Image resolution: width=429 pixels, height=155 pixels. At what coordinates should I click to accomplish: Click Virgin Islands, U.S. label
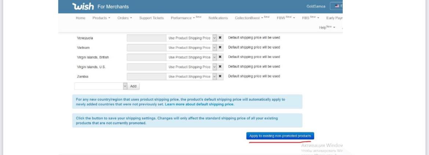pyautogui.click(x=91, y=67)
